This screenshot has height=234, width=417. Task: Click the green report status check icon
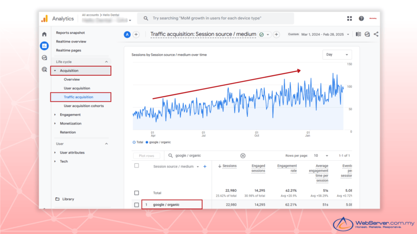pos(262,35)
